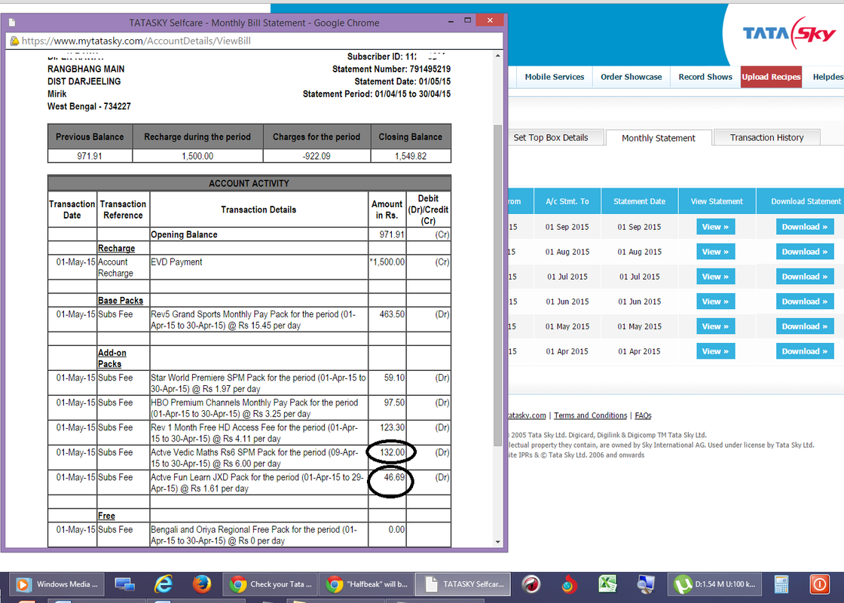This screenshot has width=844, height=603.
Task: Open Upload Recipes menu item
Action: coord(772,77)
